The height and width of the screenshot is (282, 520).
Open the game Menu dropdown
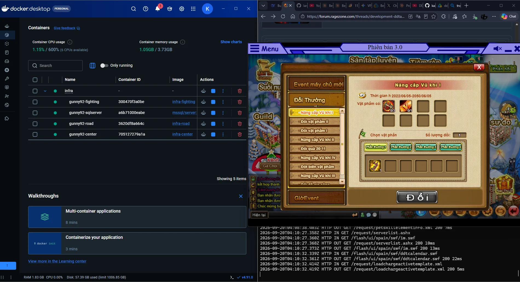coord(264,49)
